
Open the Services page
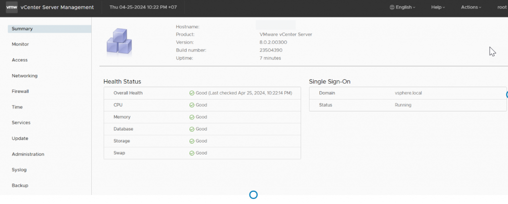click(21, 123)
